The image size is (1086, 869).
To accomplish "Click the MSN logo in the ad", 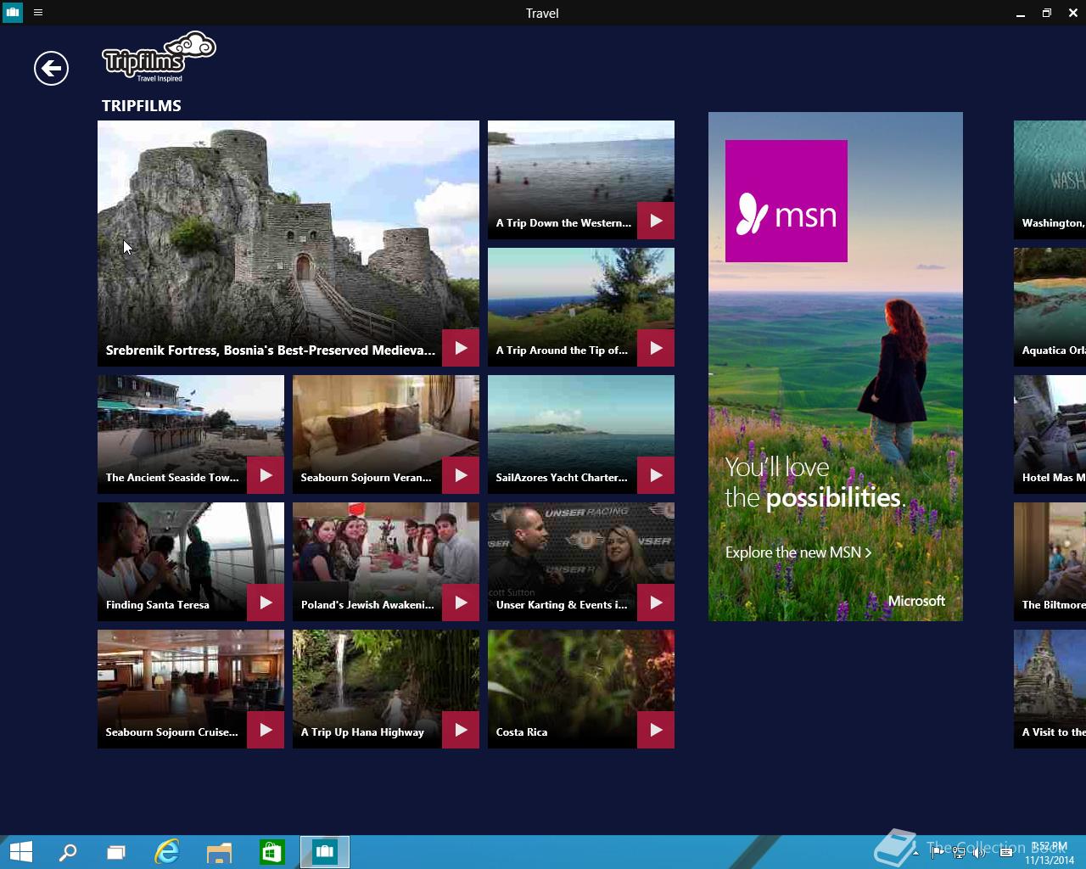I will pos(787,201).
